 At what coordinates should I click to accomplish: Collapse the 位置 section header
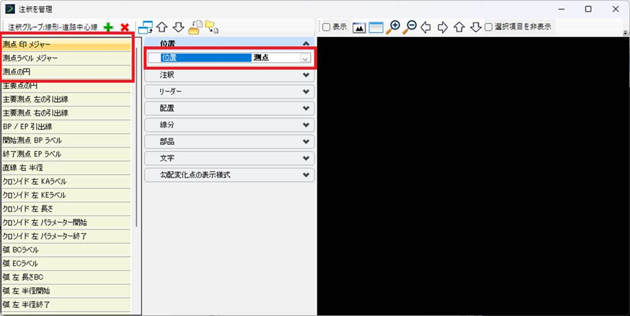coord(230,43)
